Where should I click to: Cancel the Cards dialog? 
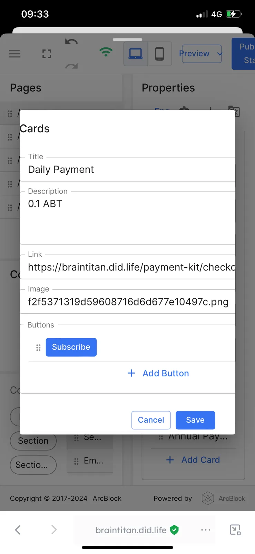[151, 420]
